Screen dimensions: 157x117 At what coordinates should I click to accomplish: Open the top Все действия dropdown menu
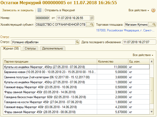coord(139,10)
